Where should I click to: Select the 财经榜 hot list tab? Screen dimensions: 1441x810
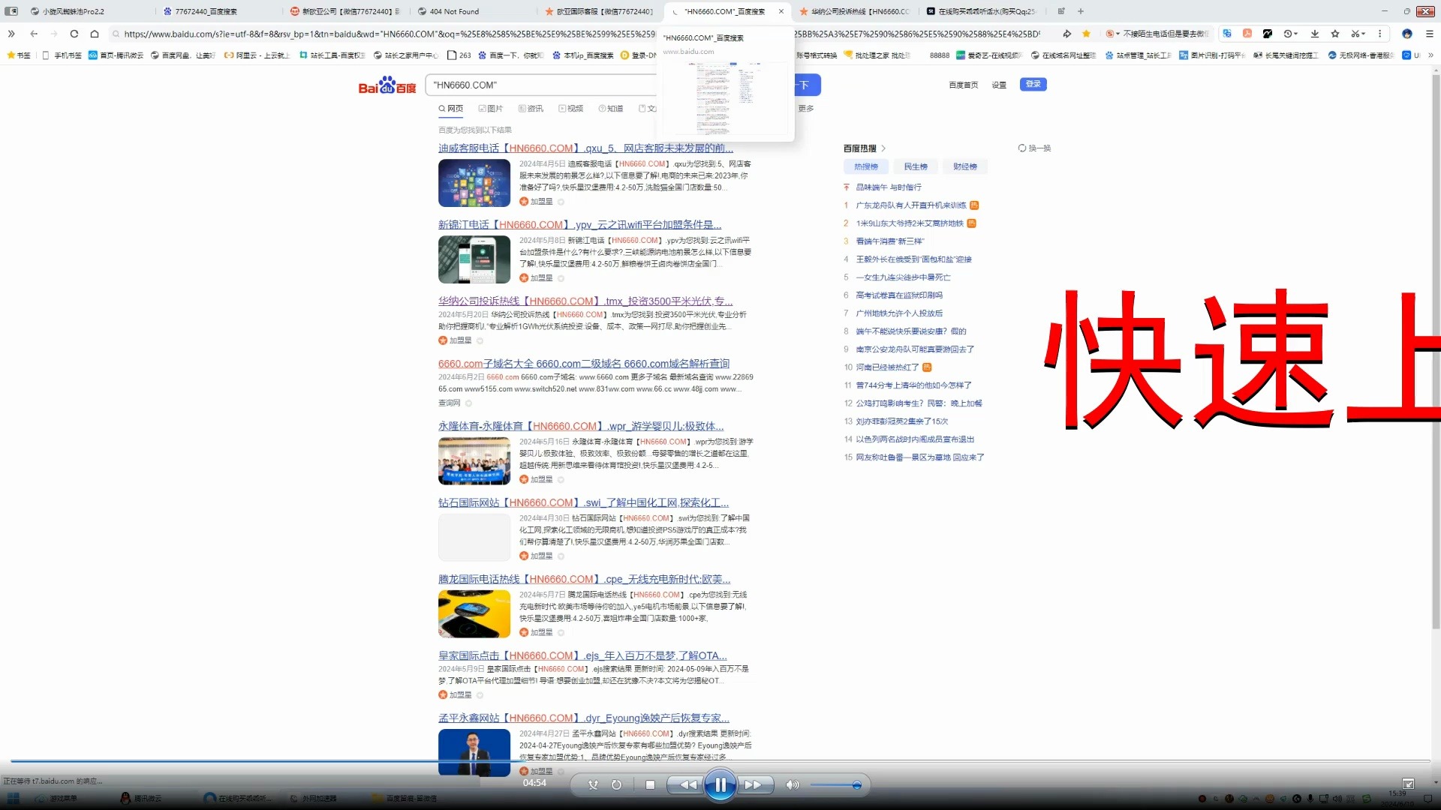tap(965, 166)
